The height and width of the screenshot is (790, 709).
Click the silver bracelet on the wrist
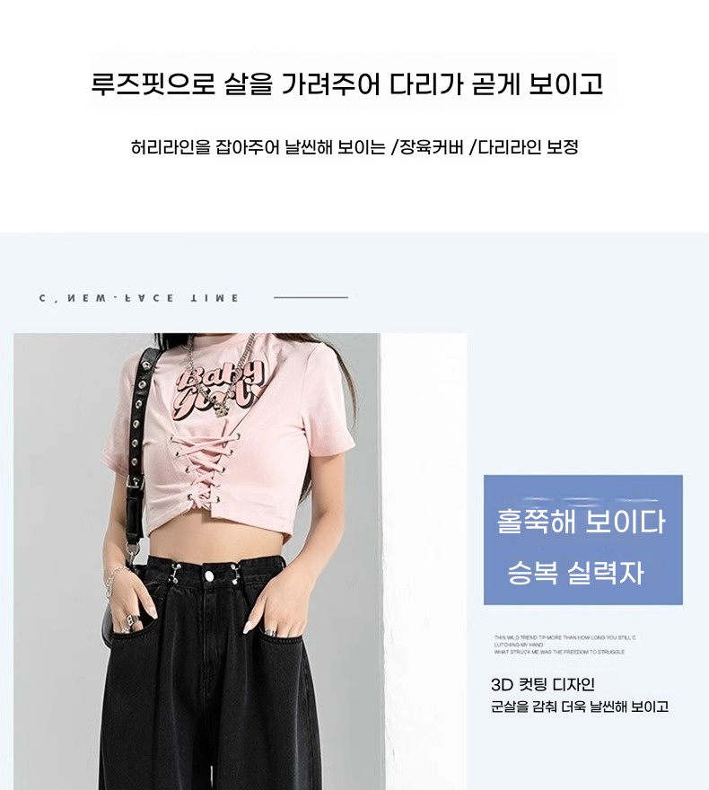click(x=114, y=578)
